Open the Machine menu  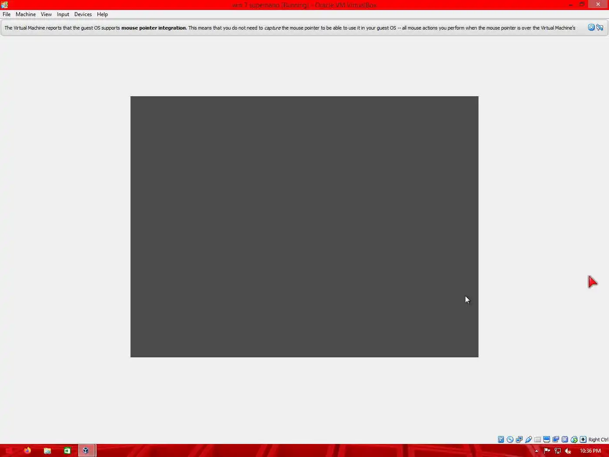[x=26, y=14]
